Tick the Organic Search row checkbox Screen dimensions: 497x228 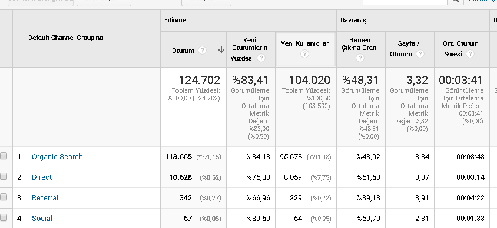4,156
